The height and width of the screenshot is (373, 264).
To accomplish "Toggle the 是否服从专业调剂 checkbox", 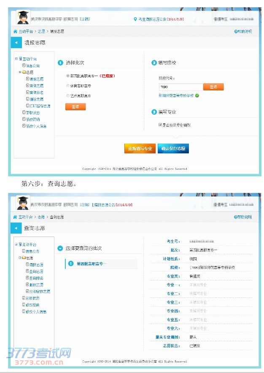I will [160, 125].
